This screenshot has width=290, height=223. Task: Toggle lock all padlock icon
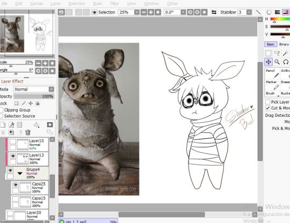pyautogui.click(x=38, y=103)
